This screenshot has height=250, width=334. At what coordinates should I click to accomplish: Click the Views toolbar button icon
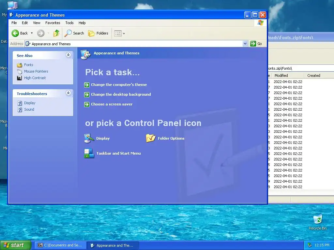[x=118, y=34]
